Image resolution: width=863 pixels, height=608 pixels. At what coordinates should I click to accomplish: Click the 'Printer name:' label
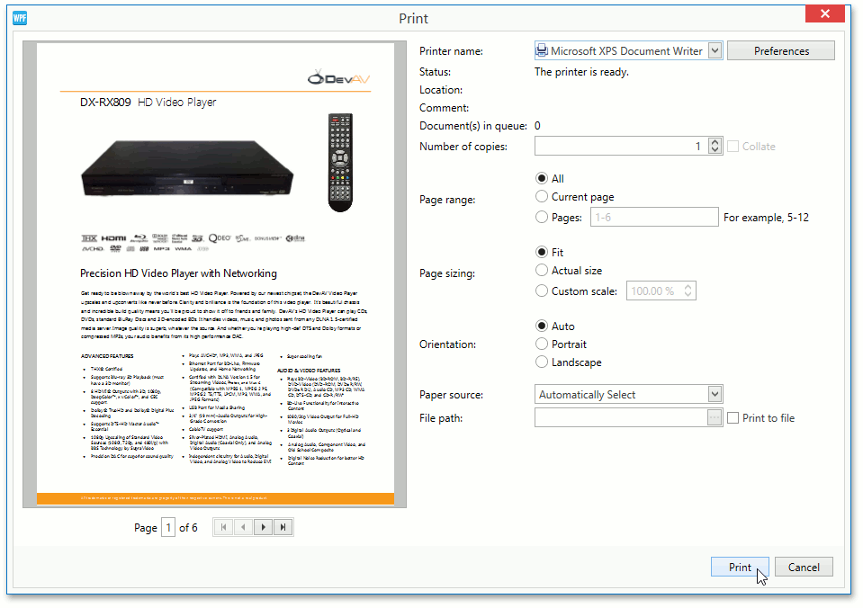coord(452,51)
